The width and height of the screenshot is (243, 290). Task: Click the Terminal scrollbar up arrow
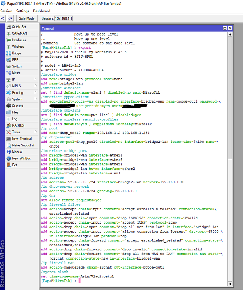pos(230,34)
